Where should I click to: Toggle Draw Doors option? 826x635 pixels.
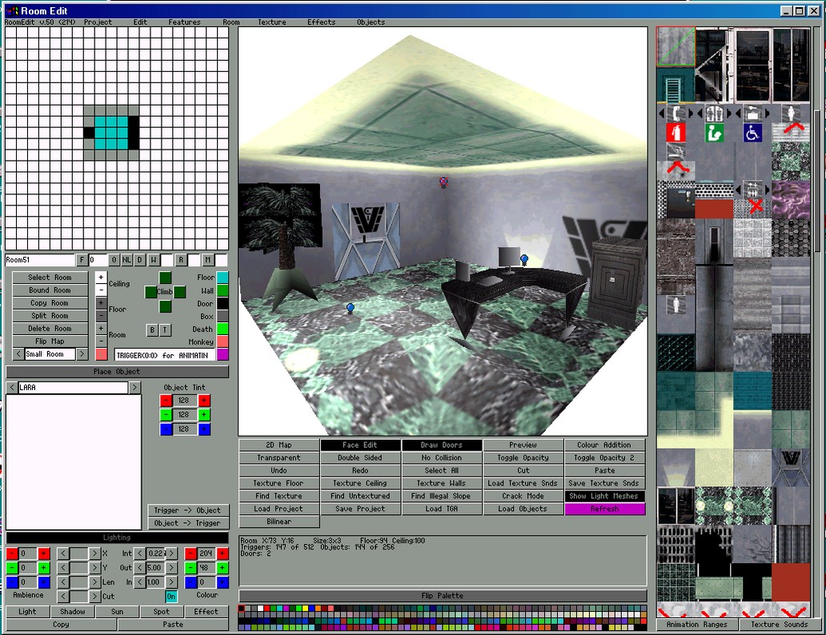pyautogui.click(x=442, y=445)
